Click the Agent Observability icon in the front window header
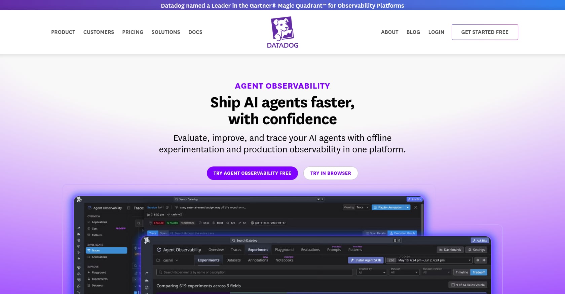The width and height of the screenshot is (565, 294). point(159,250)
